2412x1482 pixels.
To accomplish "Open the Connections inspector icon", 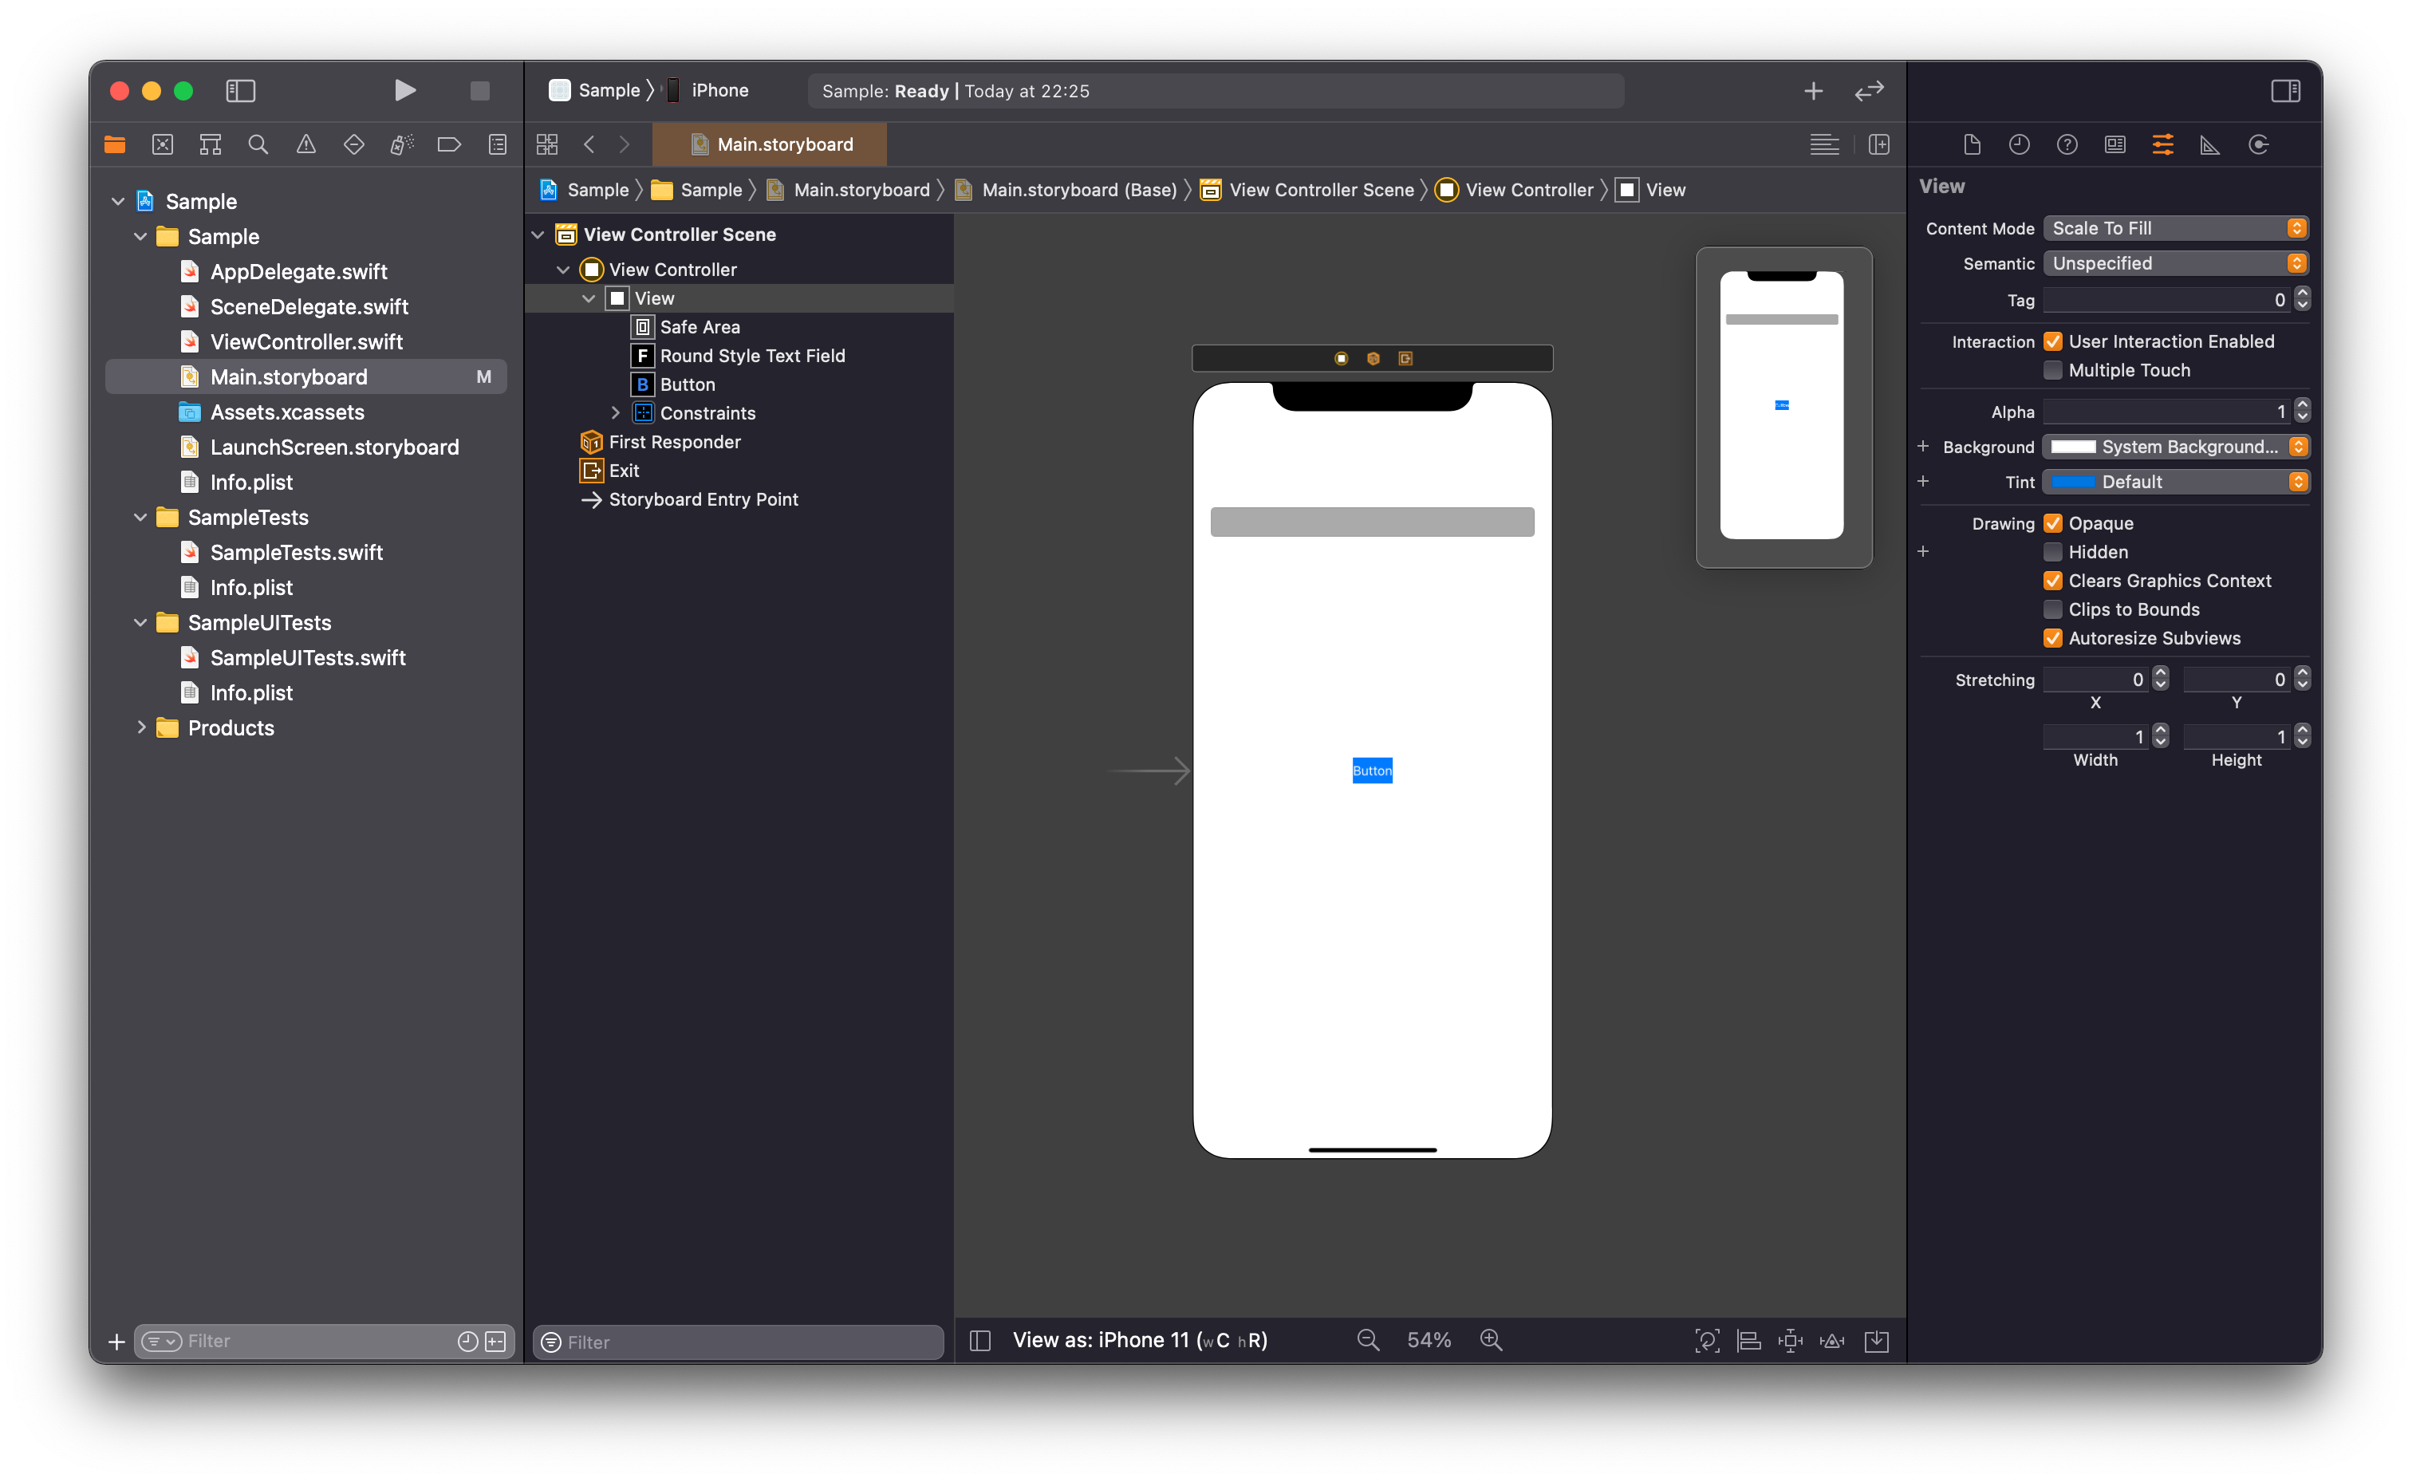I will click(2258, 145).
